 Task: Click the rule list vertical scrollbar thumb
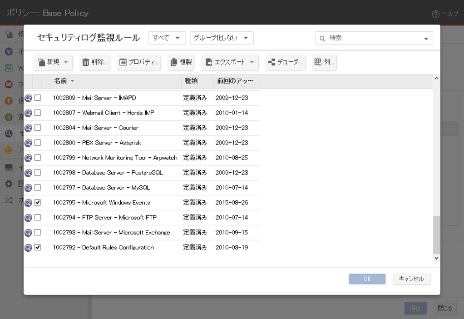436,234
